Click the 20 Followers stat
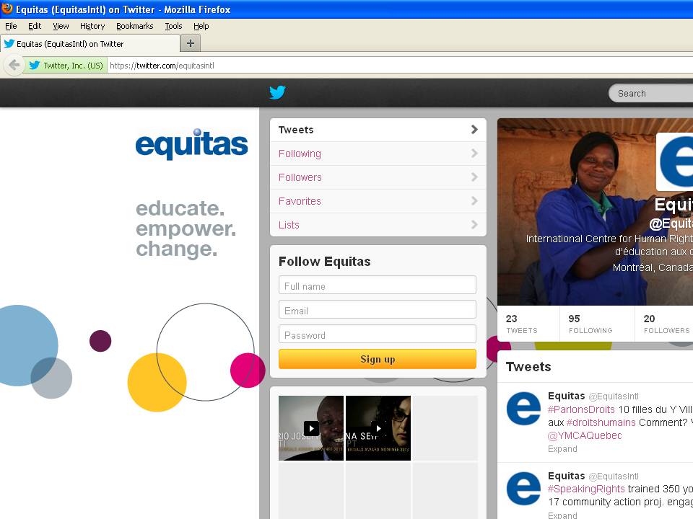 click(x=666, y=324)
